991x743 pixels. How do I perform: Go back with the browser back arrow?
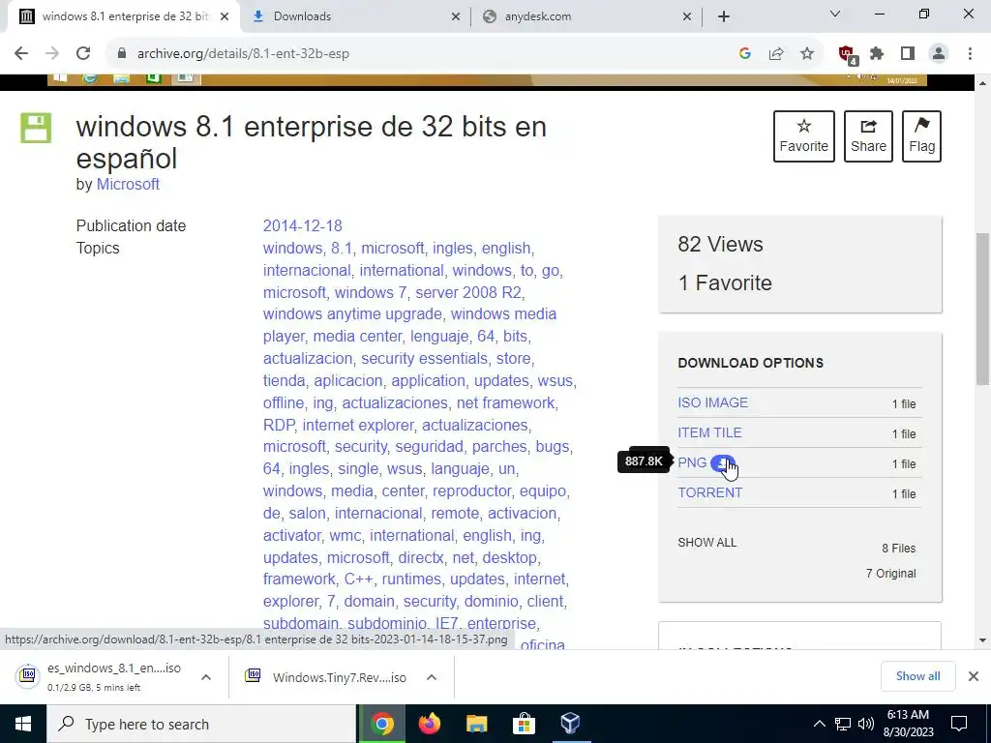coord(21,54)
